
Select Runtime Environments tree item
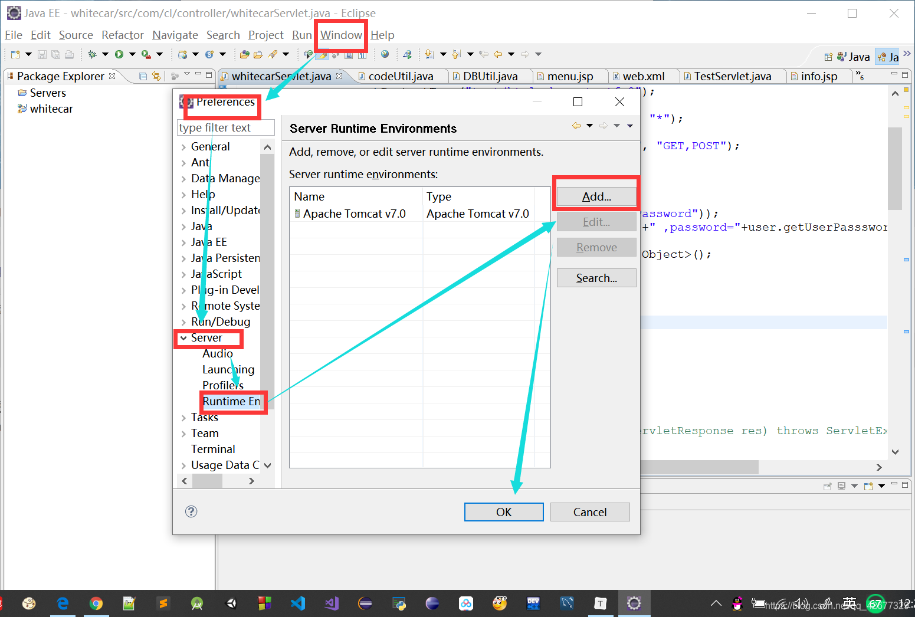click(231, 402)
